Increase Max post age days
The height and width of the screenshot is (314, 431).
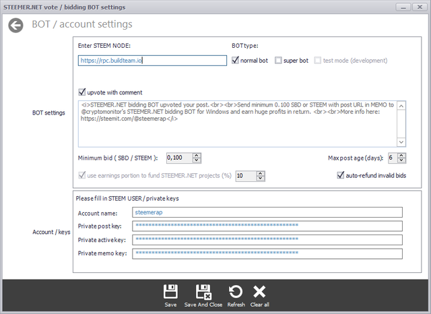click(x=401, y=156)
